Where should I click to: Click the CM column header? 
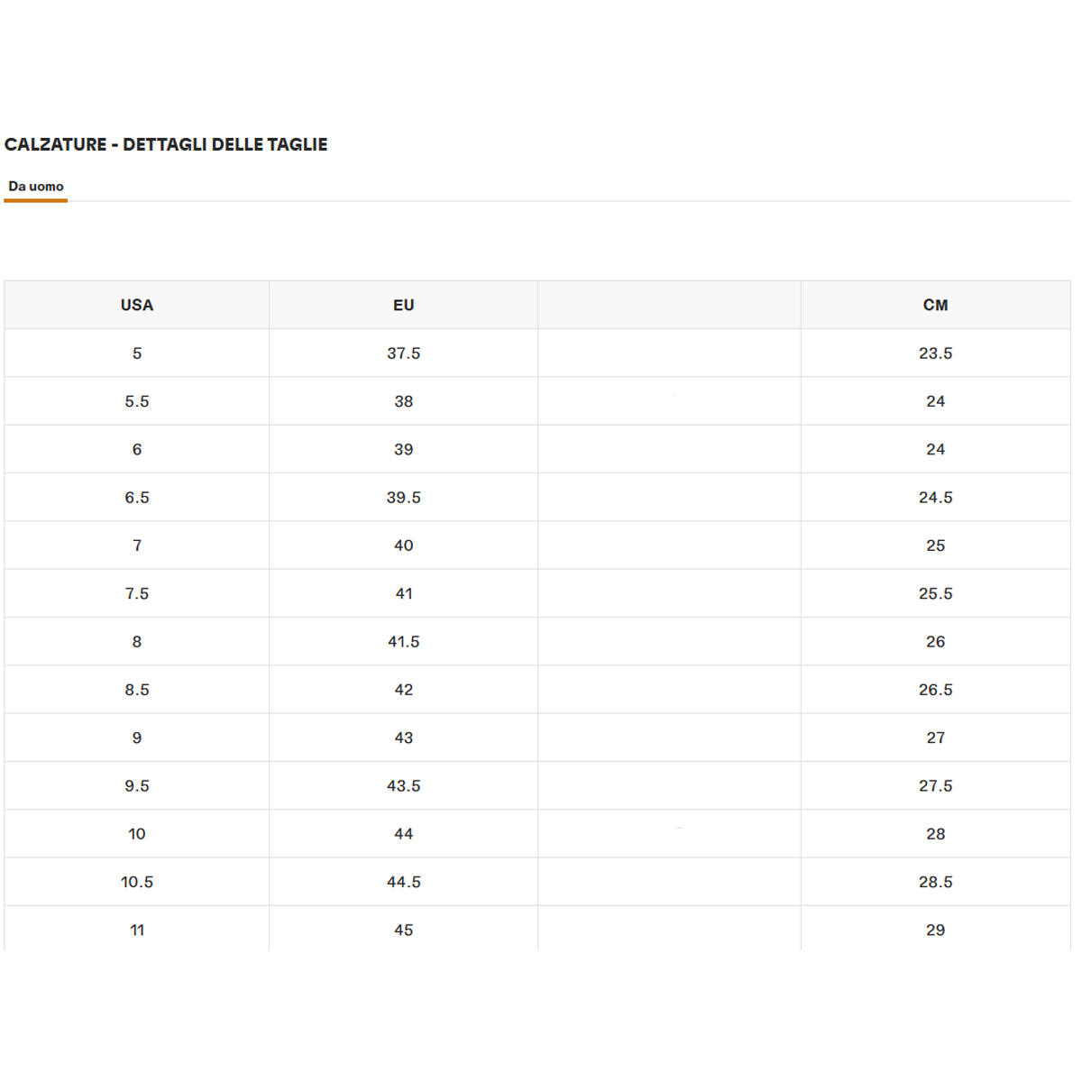click(x=935, y=305)
